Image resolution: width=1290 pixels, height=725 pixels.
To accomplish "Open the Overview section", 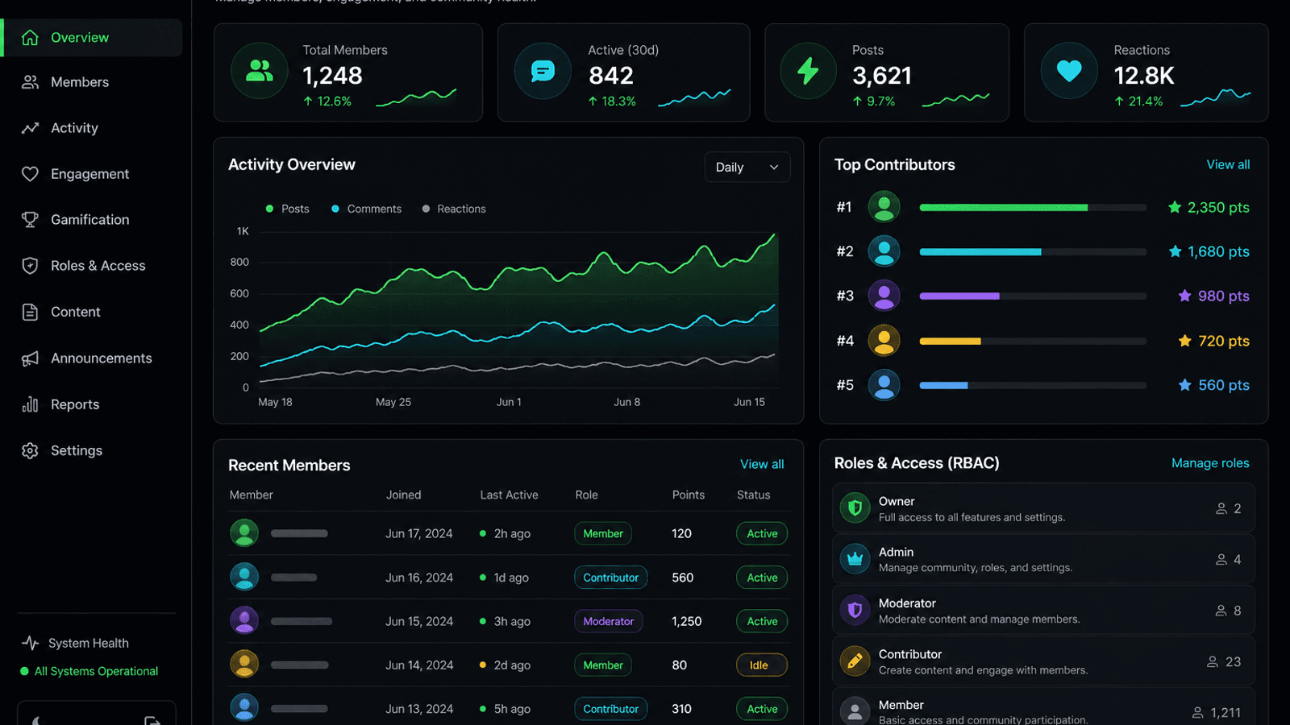I will click(x=92, y=38).
